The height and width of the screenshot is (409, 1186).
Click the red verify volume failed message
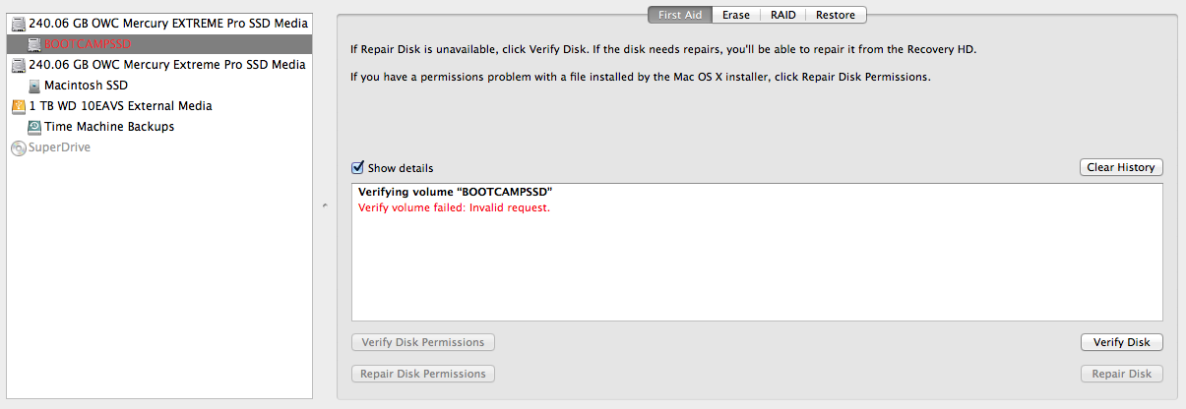(x=454, y=207)
